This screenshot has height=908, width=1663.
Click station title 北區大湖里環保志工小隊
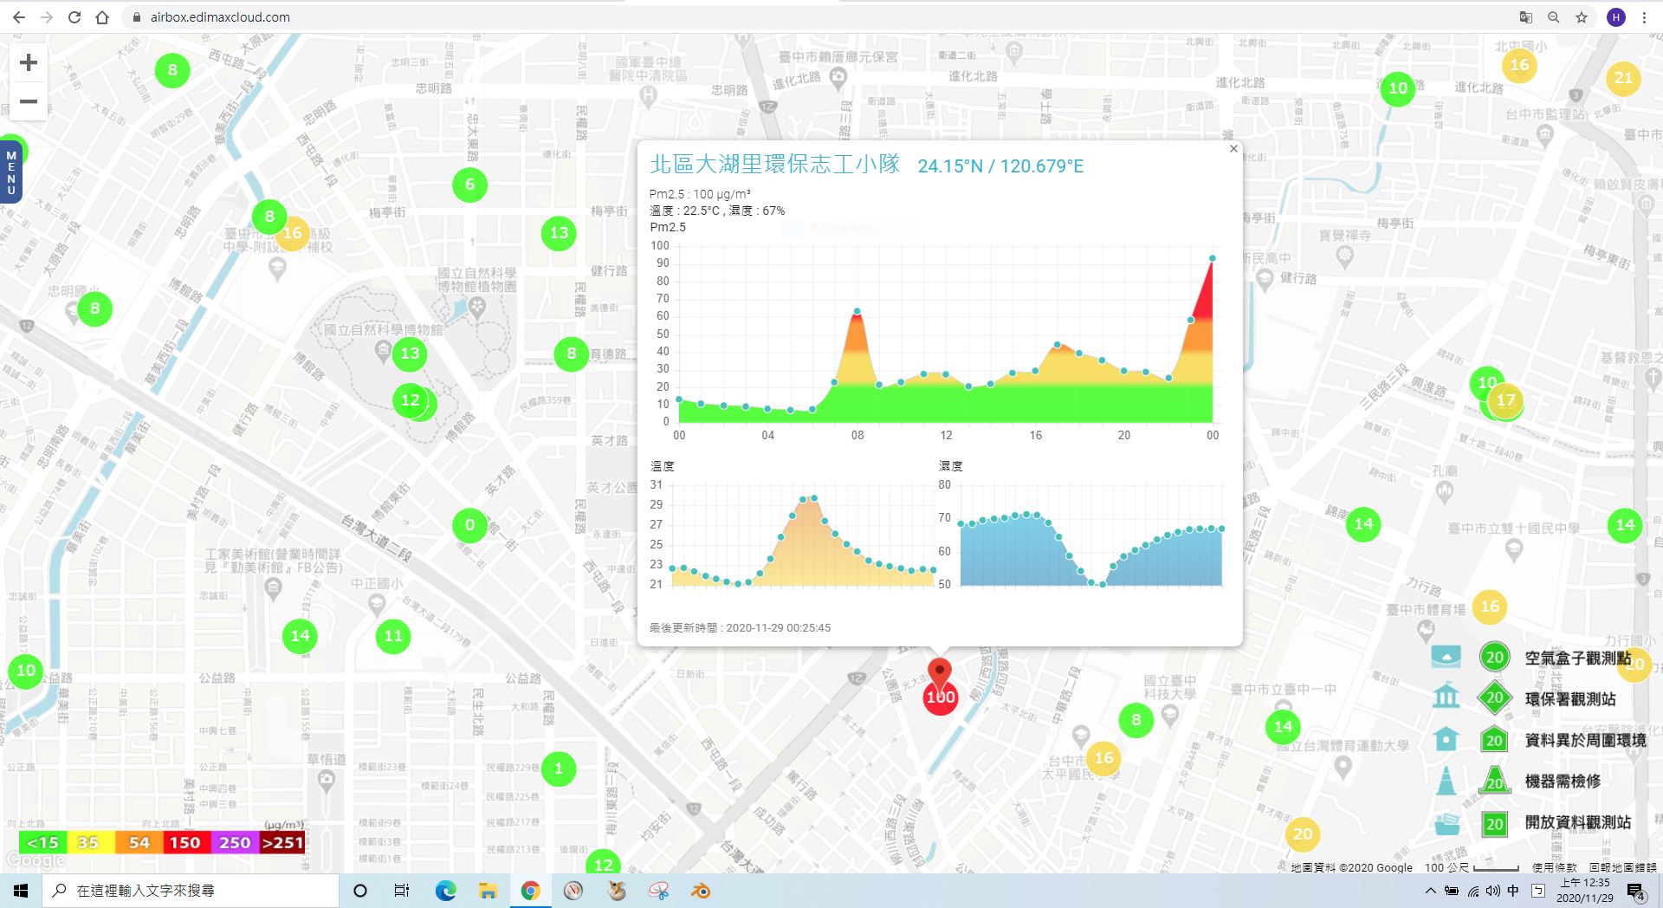pos(775,165)
